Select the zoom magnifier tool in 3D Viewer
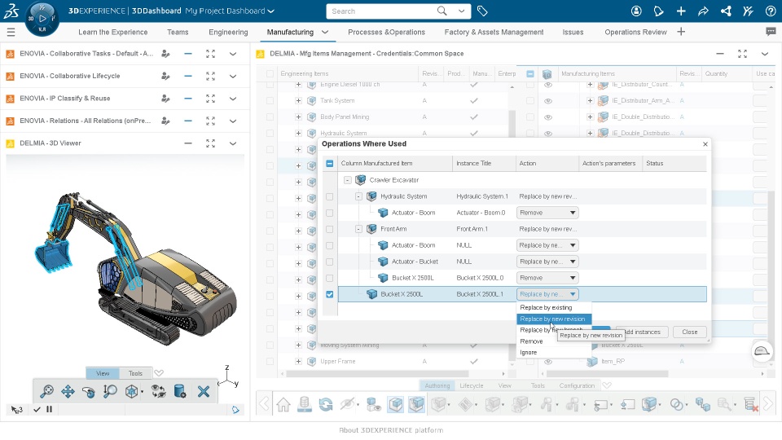The width and height of the screenshot is (782, 440). pyautogui.click(x=46, y=392)
